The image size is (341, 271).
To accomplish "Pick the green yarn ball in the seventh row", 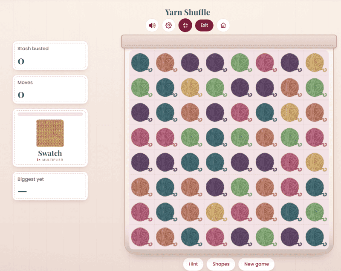I will (316, 212).
